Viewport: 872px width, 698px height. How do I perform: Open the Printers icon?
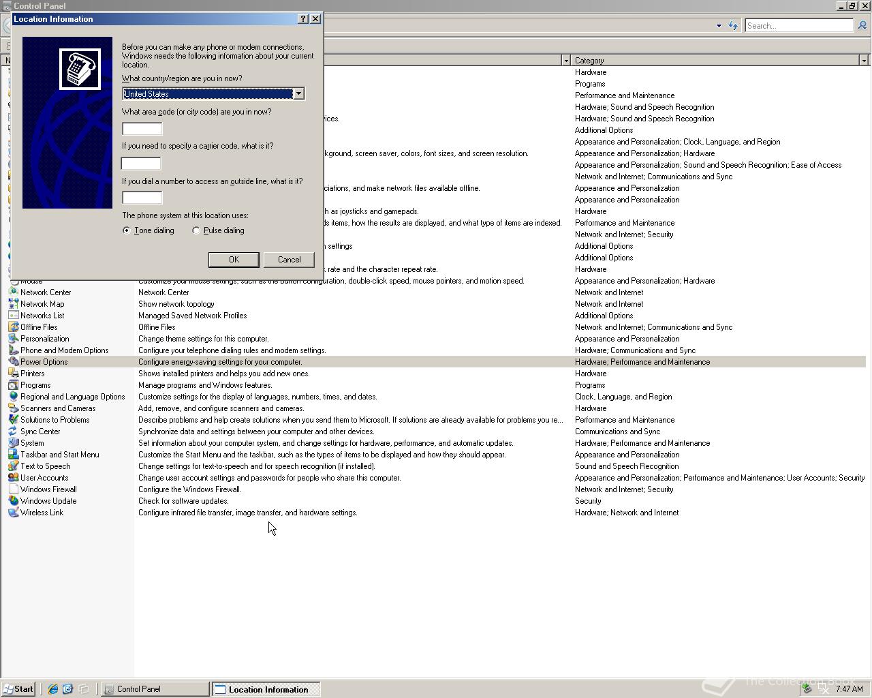click(13, 374)
